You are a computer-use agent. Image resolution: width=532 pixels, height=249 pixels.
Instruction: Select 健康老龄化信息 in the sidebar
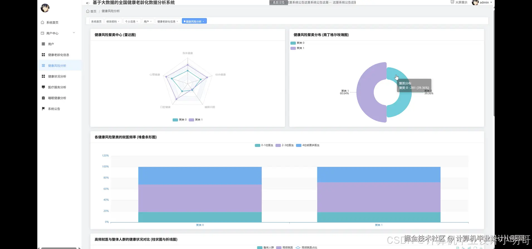(58, 55)
